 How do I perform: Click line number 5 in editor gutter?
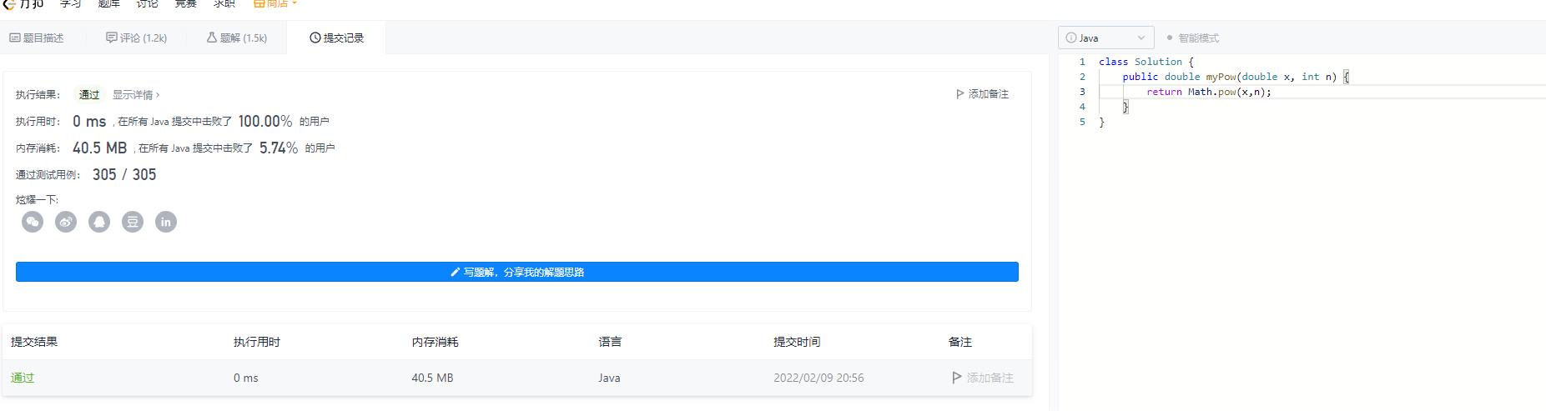coord(1082,122)
